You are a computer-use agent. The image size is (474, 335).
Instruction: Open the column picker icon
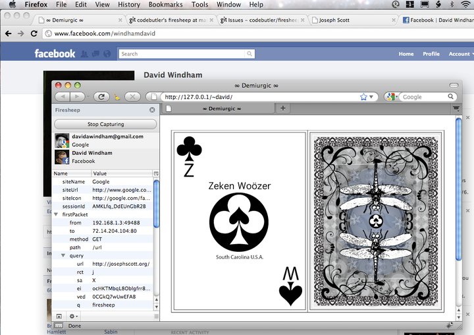point(156,173)
